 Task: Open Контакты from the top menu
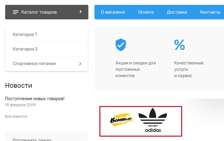click(210, 12)
